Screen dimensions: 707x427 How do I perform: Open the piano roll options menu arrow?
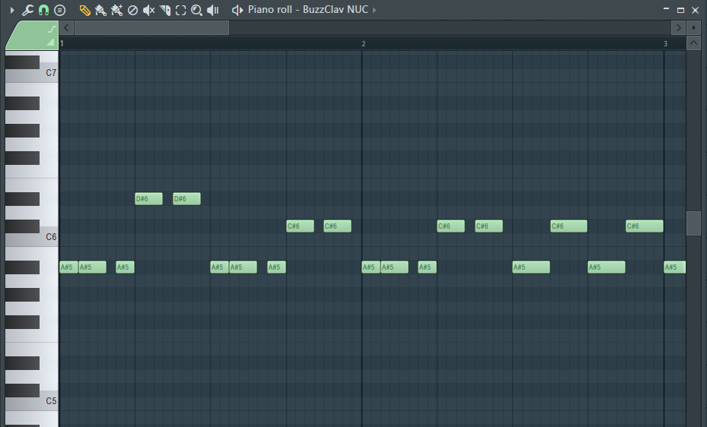[12, 10]
